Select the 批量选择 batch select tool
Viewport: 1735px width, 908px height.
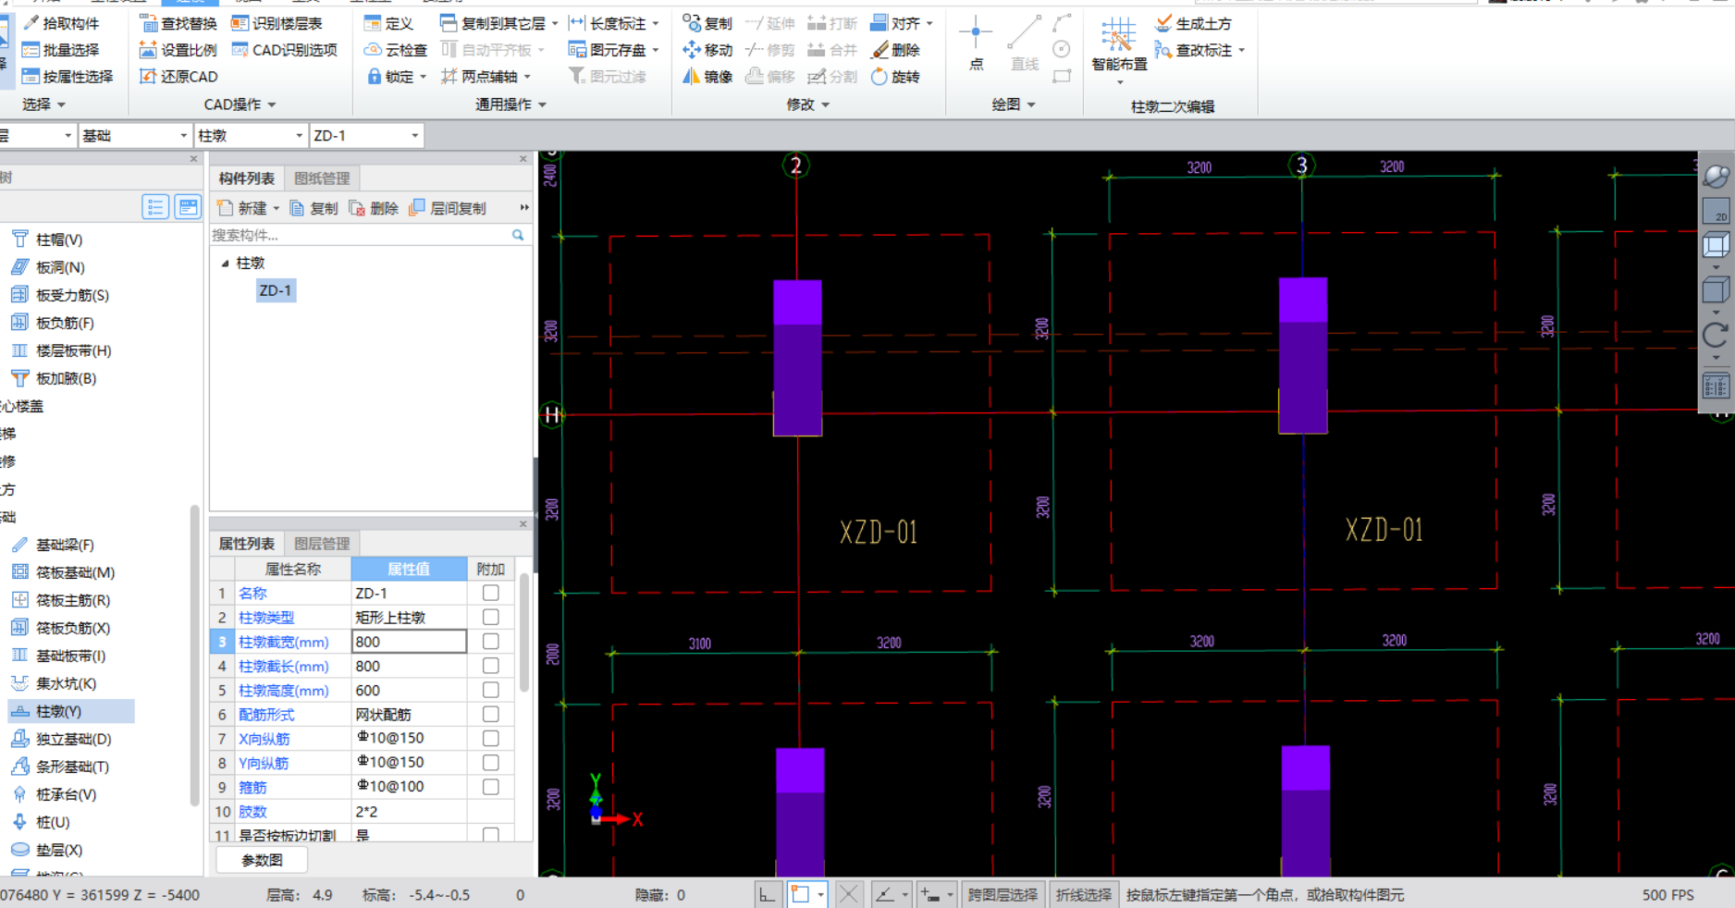60,50
